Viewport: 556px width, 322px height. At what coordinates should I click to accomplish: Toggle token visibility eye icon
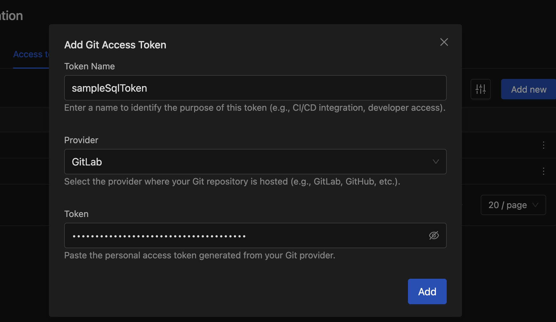point(434,235)
